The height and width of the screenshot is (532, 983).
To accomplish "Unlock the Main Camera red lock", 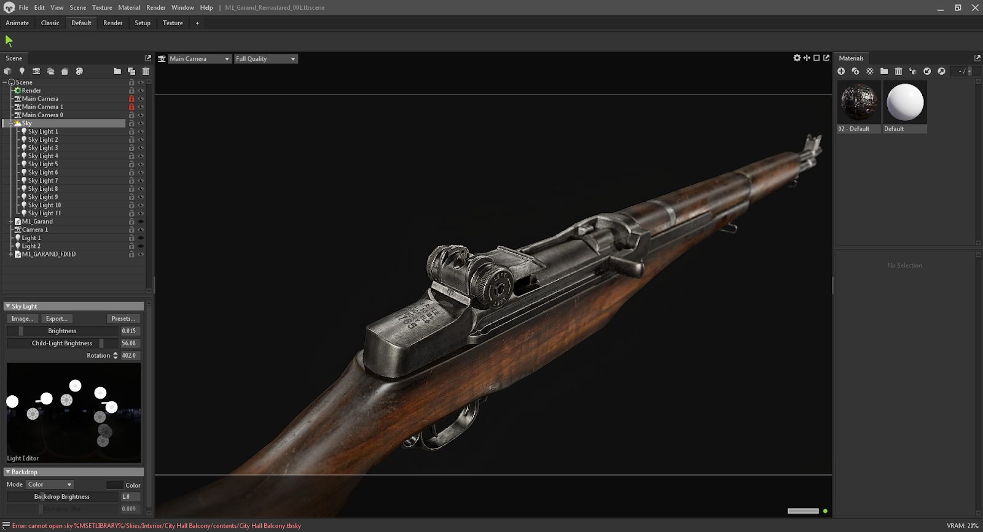I will coord(131,99).
